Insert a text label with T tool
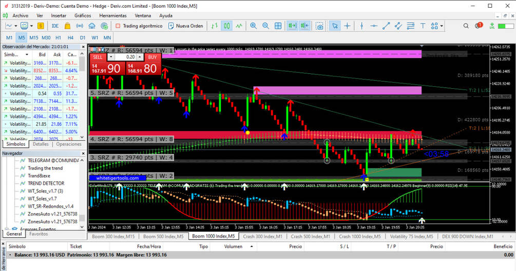 [423, 26]
